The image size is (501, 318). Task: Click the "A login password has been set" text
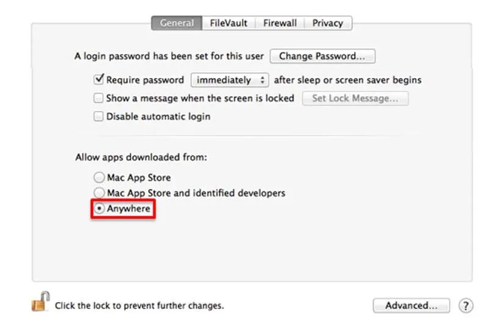169,56
